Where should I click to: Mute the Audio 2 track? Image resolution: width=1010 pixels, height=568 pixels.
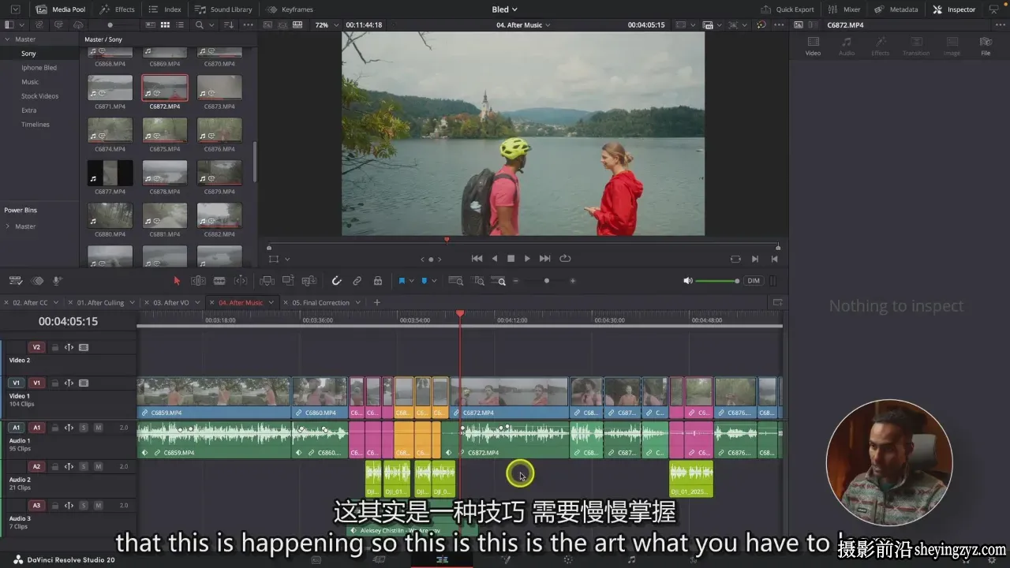98,466
